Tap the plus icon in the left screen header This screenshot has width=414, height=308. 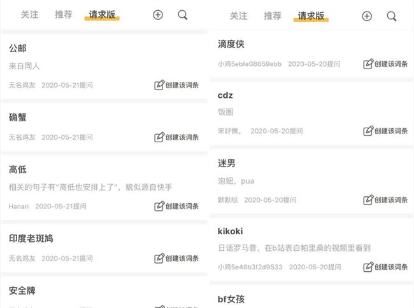pos(158,15)
